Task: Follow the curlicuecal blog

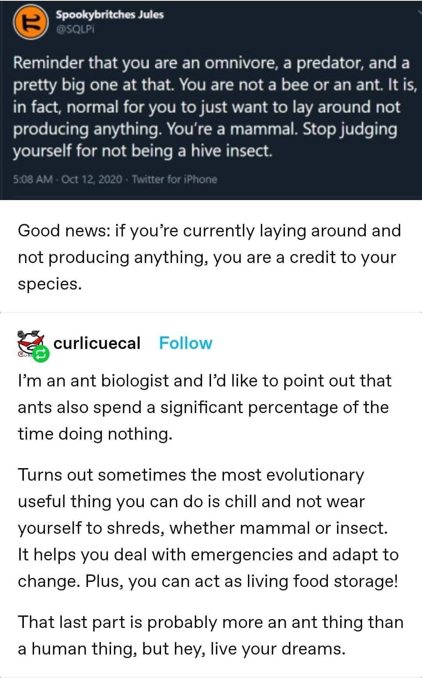Action: (186, 343)
